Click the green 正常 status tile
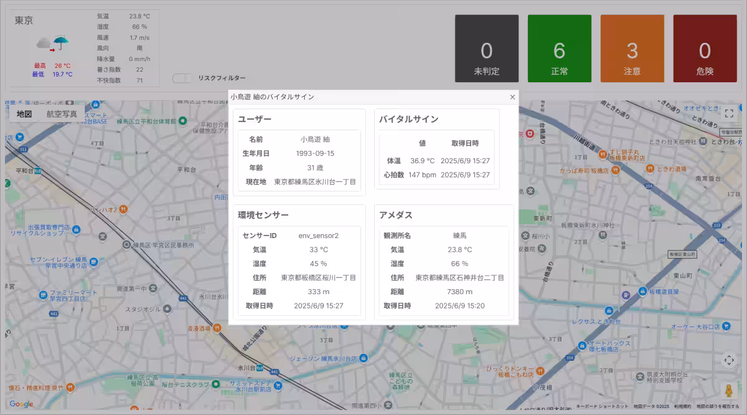The height and width of the screenshot is (415, 747). [x=559, y=49]
